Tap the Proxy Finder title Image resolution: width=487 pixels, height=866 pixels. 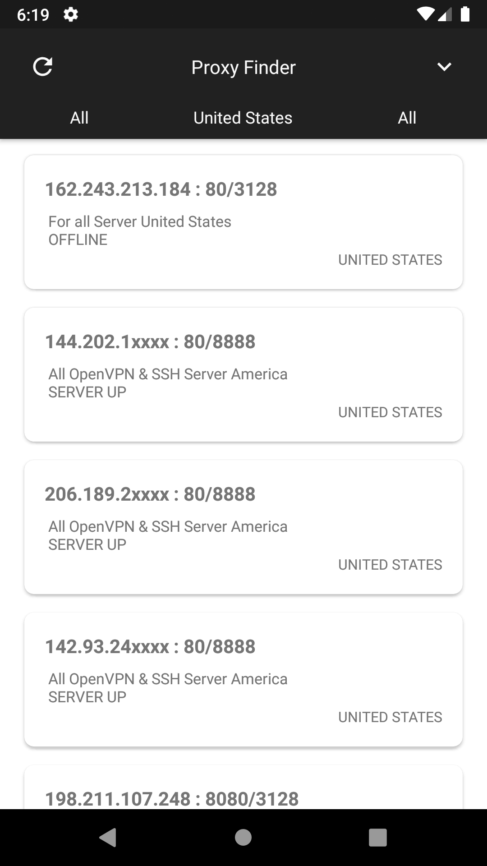[x=243, y=67]
